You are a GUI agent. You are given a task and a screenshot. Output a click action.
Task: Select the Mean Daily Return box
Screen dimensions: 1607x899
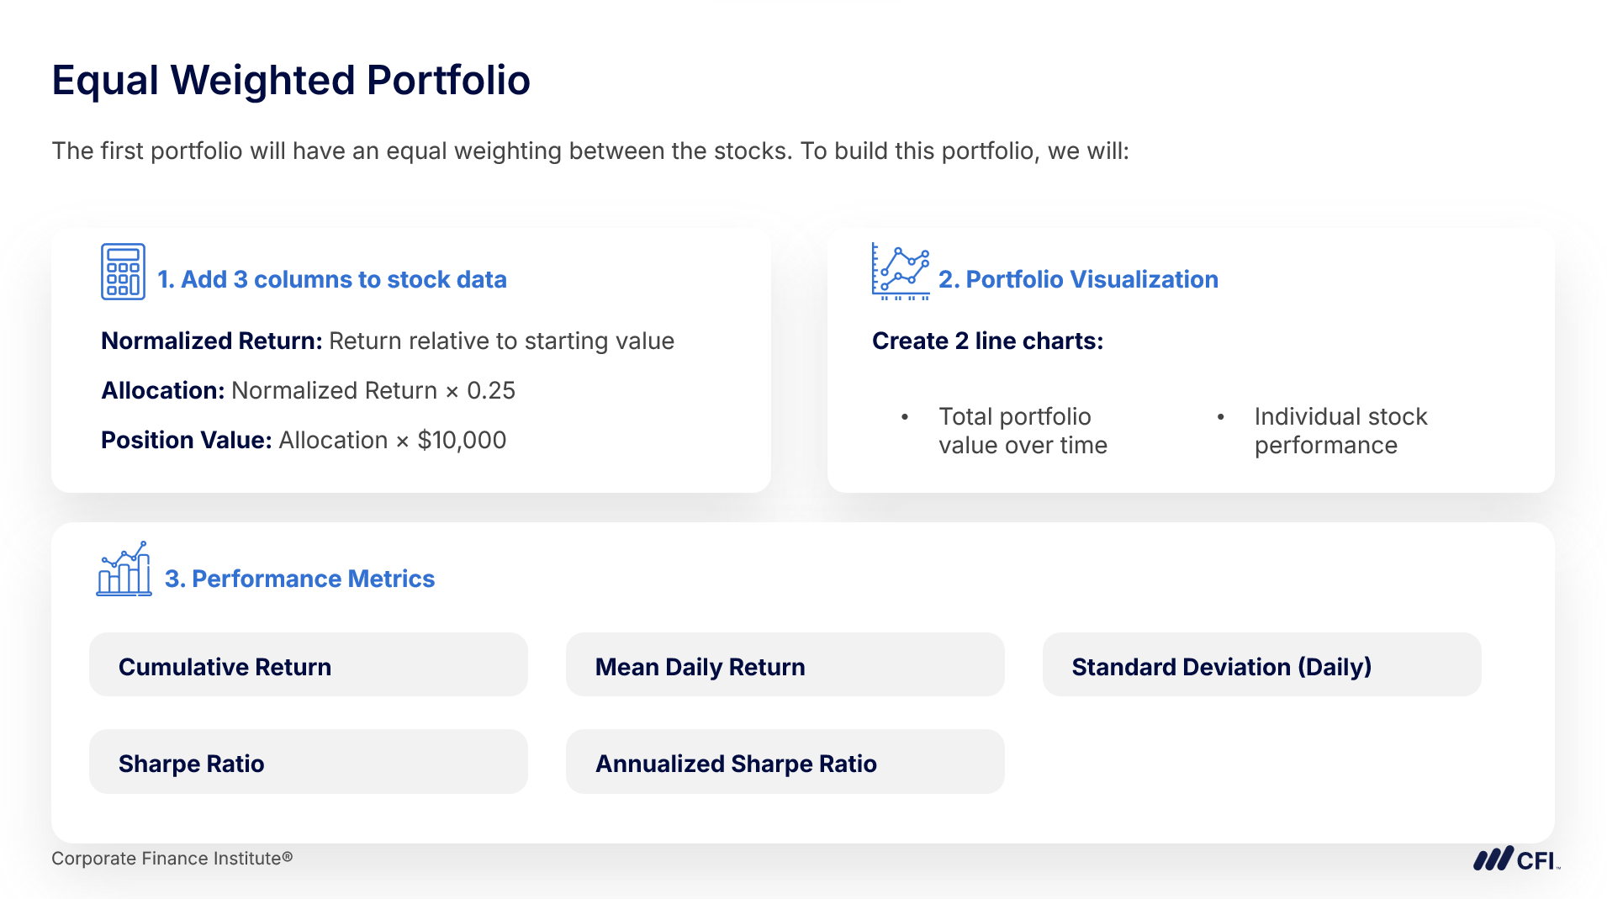pyautogui.click(x=784, y=665)
